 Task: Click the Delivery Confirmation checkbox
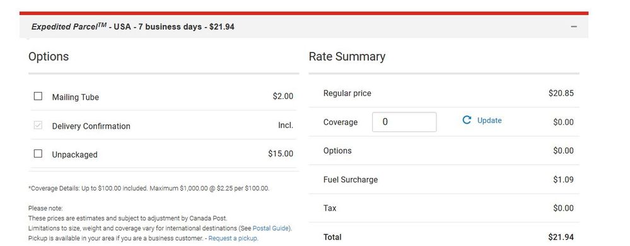[x=38, y=126]
